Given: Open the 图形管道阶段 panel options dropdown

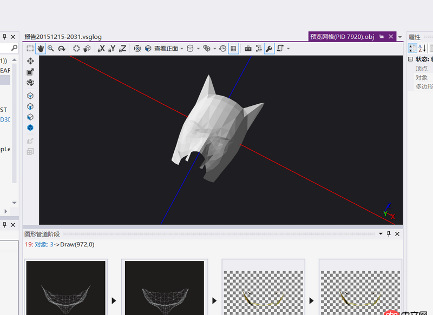Looking at the screenshot, I should (x=380, y=234).
